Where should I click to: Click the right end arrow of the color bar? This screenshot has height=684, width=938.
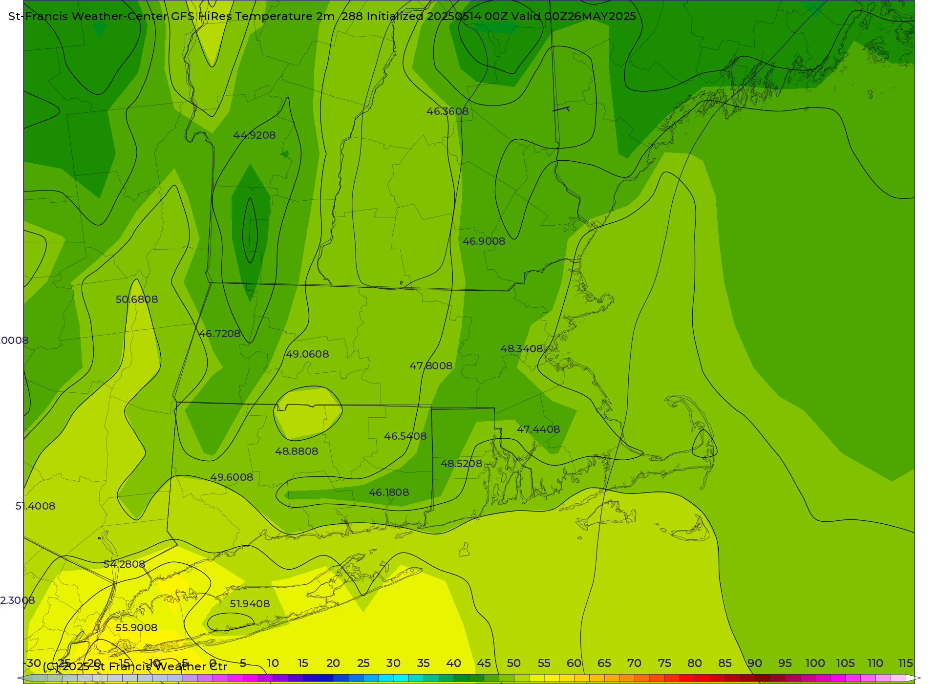tap(914, 678)
